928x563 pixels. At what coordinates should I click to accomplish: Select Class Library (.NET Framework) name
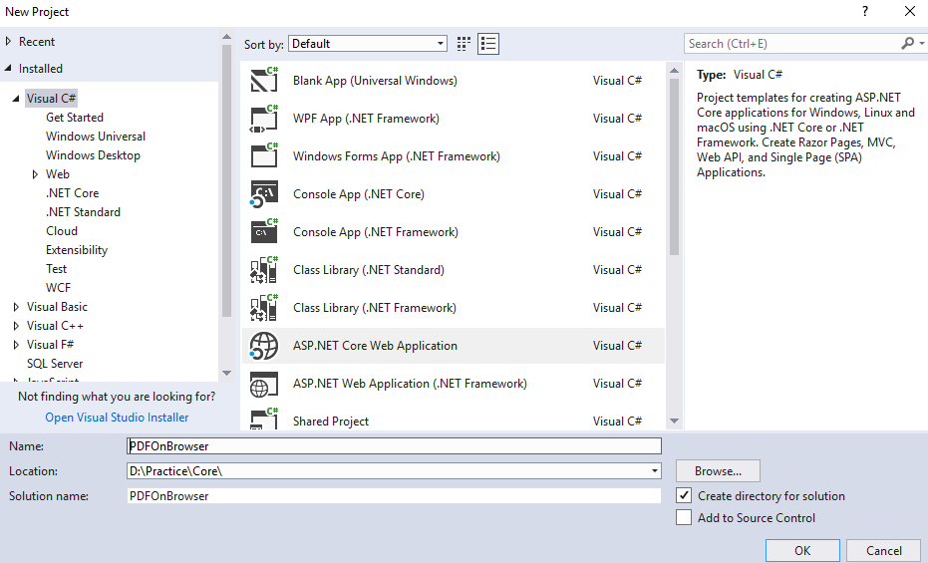point(374,308)
